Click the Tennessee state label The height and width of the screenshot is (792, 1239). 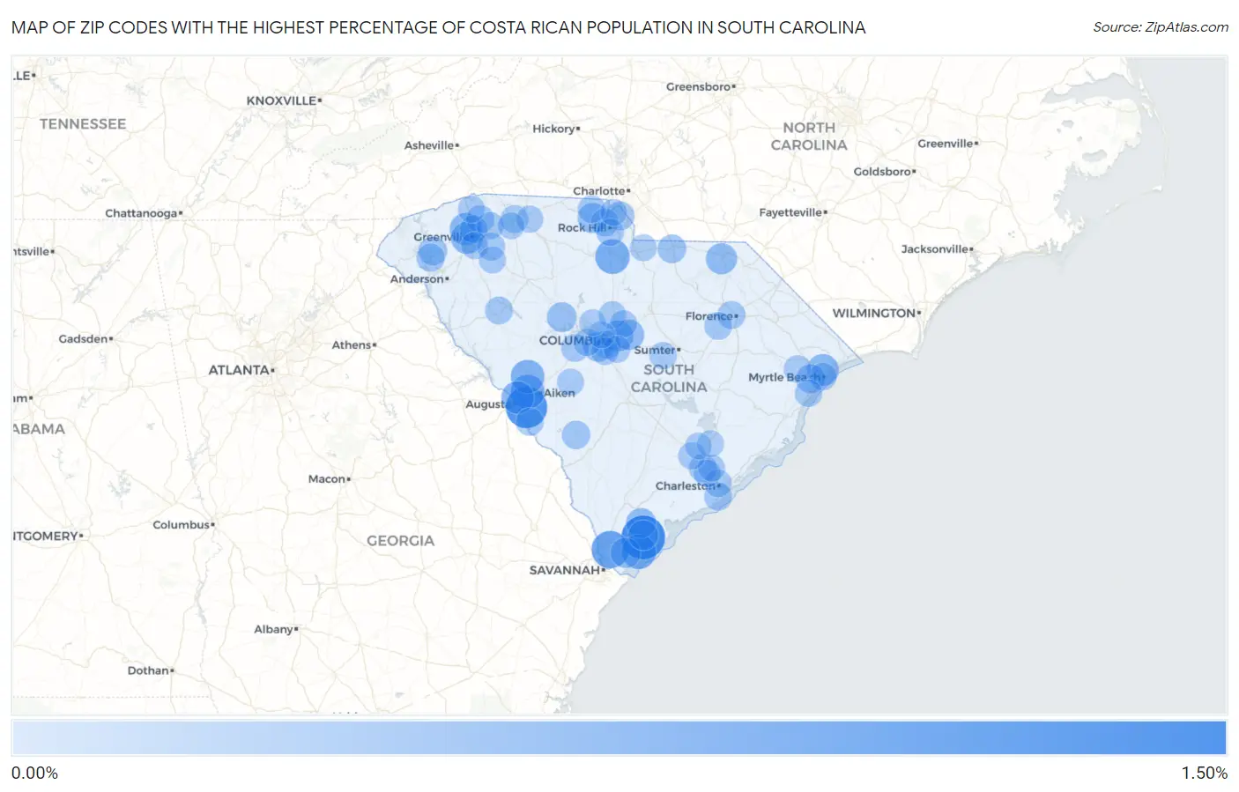click(x=83, y=124)
